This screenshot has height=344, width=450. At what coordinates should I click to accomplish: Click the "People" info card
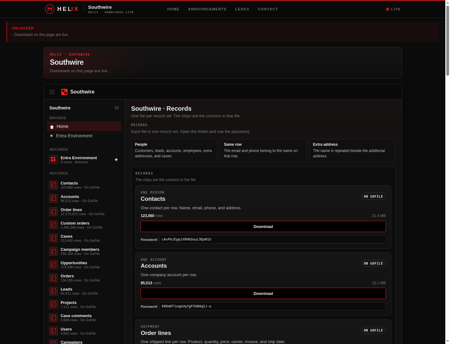(x=174, y=150)
